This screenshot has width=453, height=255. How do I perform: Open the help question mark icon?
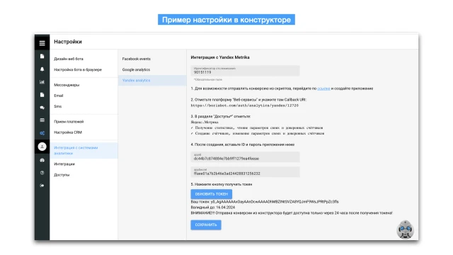point(42,173)
